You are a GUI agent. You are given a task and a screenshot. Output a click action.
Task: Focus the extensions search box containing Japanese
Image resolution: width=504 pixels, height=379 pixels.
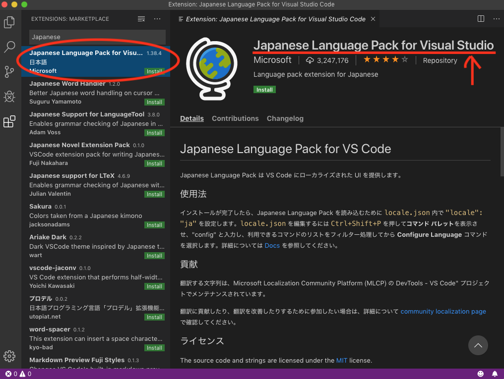coord(97,37)
